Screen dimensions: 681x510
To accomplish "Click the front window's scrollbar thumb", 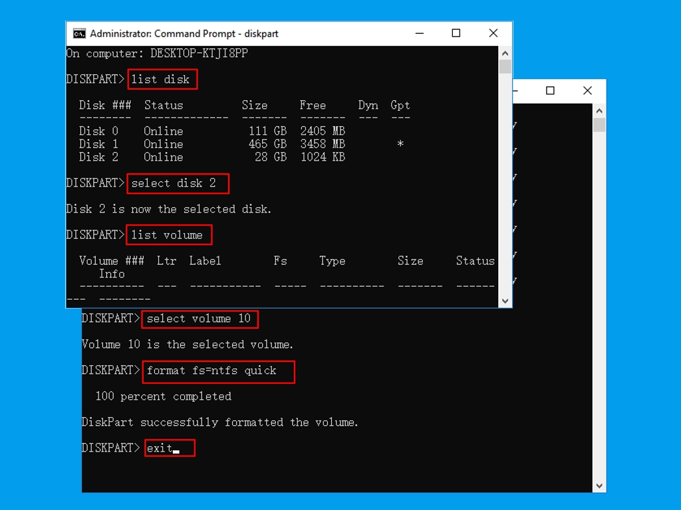I will pos(505,67).
